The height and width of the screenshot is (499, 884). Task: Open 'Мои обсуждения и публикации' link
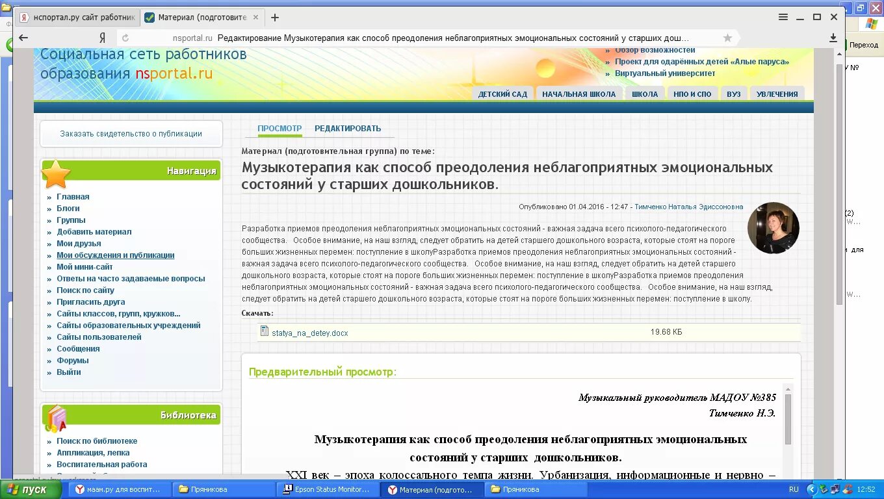tap(115, 255)
